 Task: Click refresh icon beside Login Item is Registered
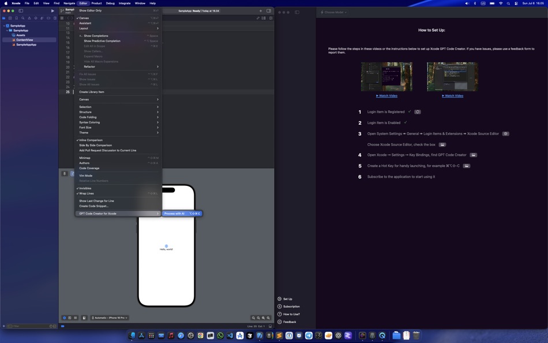pyautogui.click(x=417, y=112)
